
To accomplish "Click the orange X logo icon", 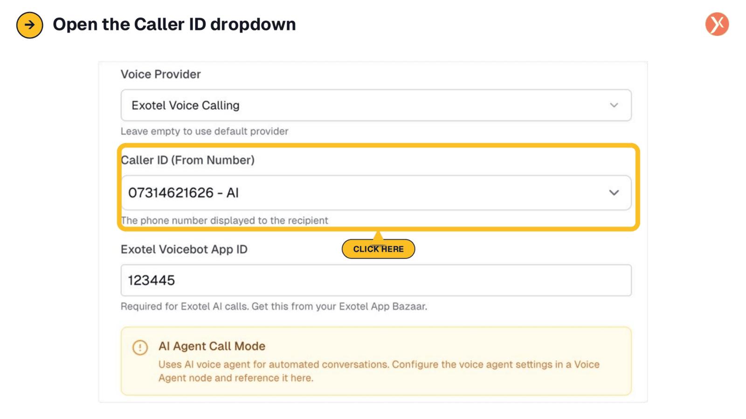I will (717, 24).
